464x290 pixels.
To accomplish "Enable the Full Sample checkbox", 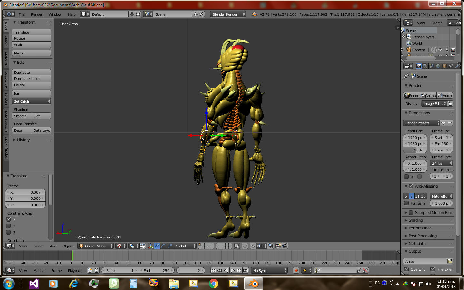I will 406,203.
